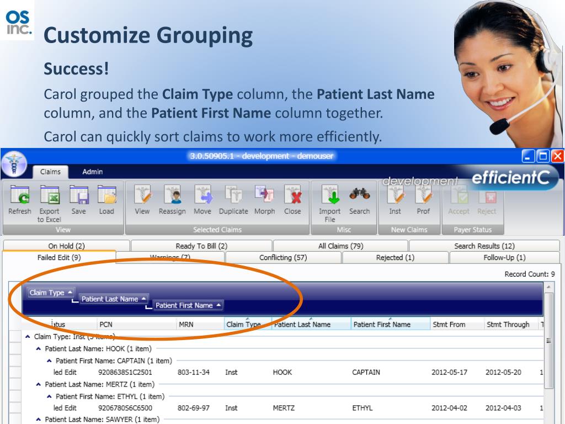
Task: Switch to the Admin ribbon tab
Action: [92, 172]
